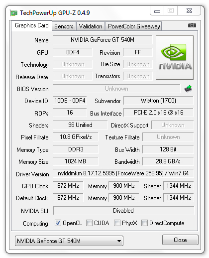Close the window with the X icon
Screen dimensions: 209x258
pyautogui.click(x=189, y=10)
